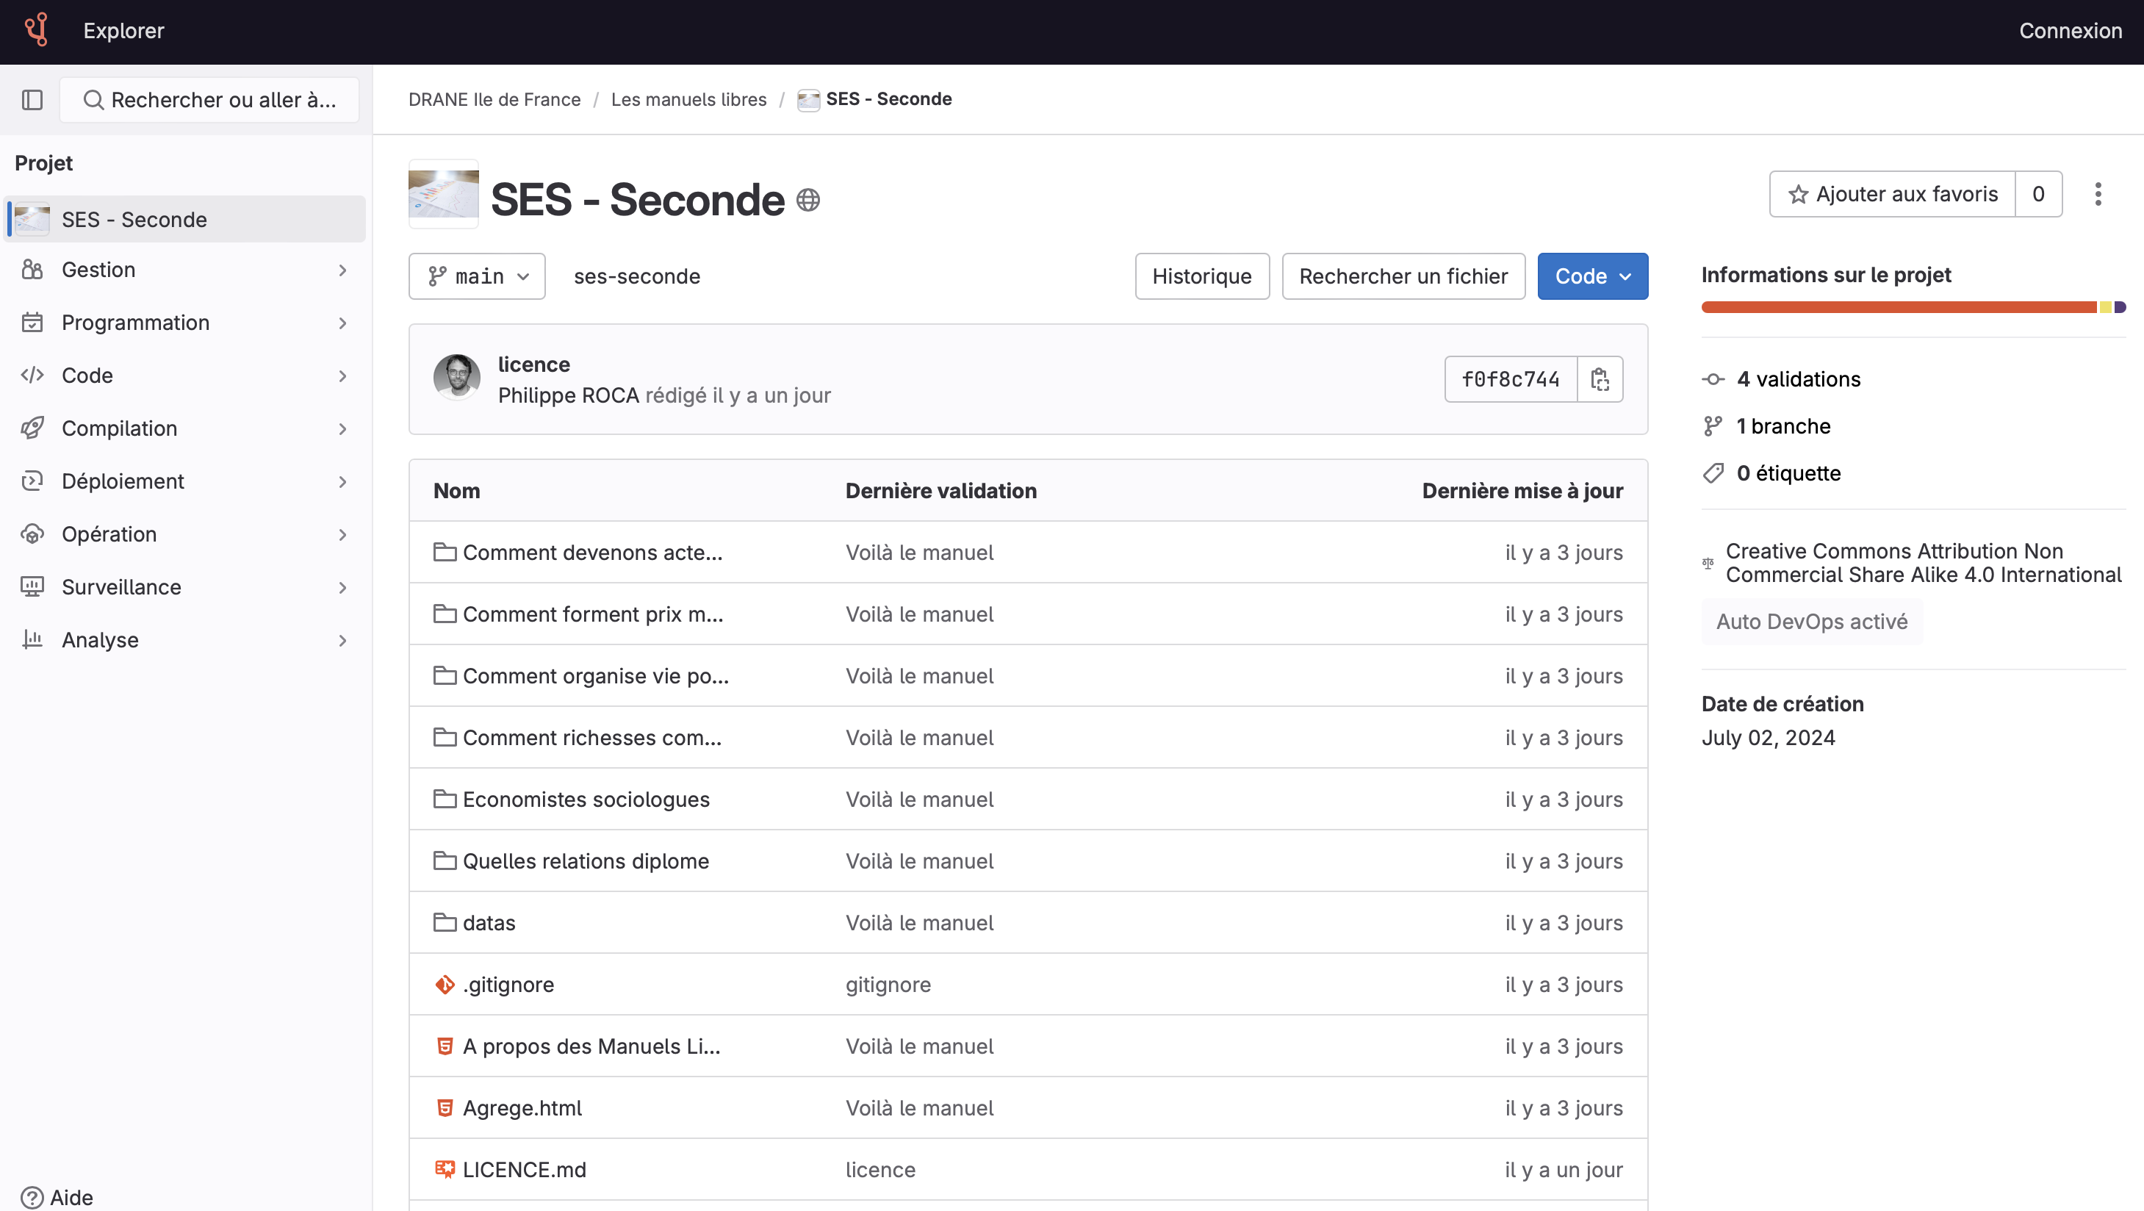The width and height of the screenshot is (2144, 1211).
Task: Click the Rechercher ou aller à search field
Action: pyautogui.click(x=209, y=100)
